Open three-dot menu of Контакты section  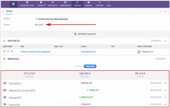pyautogui.click(x=165, y=41)
